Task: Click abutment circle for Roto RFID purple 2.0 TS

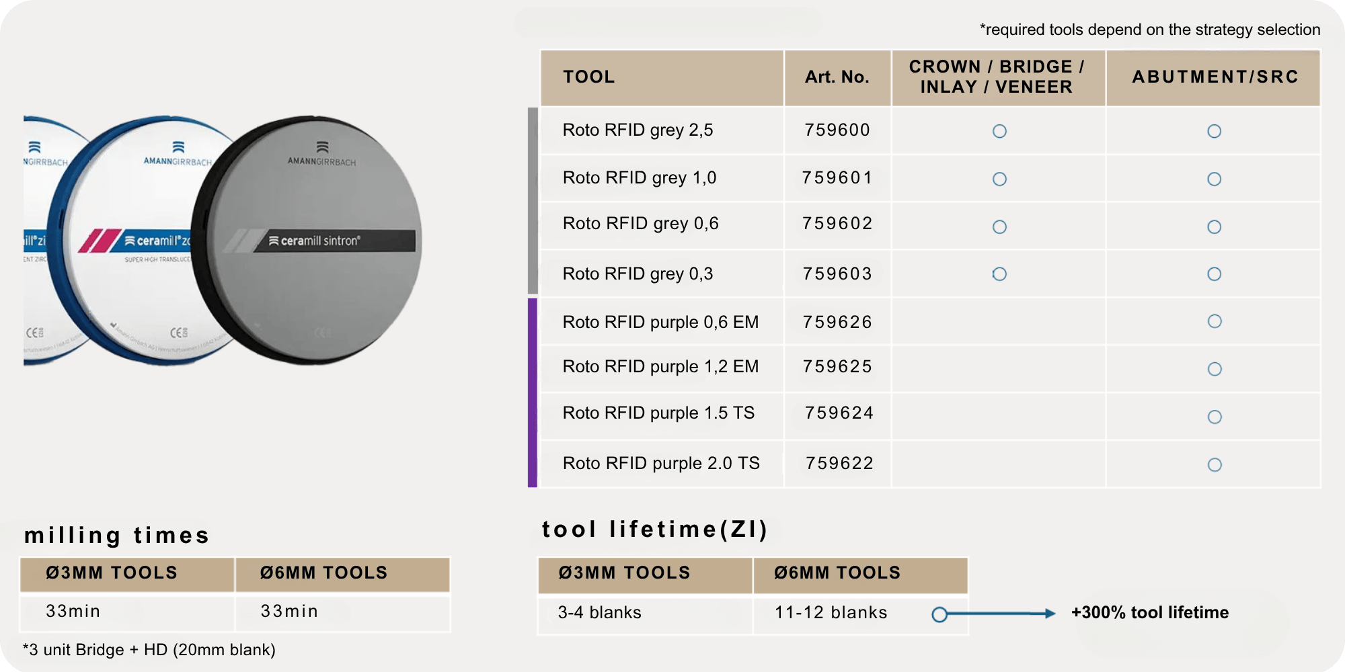Action: [x=1215, y=464]
